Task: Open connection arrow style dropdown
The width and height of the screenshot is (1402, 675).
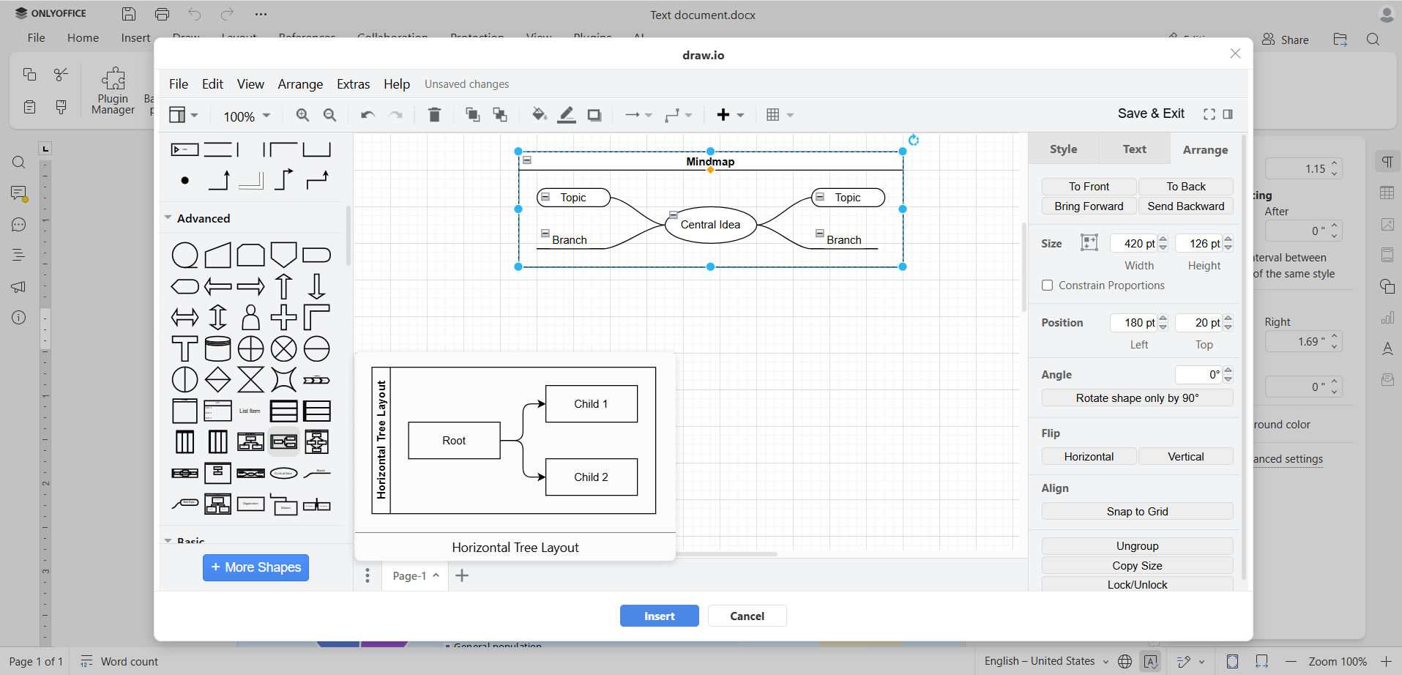Action: point(638,115)
